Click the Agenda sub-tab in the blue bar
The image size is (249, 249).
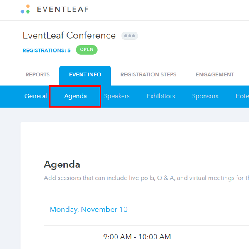pyautogui.click(x=76, y=96)
